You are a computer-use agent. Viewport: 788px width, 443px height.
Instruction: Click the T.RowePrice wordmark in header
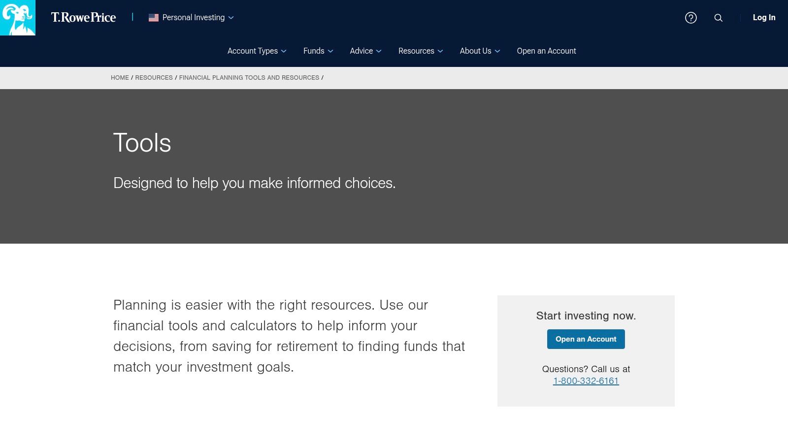tap(83, 18)
